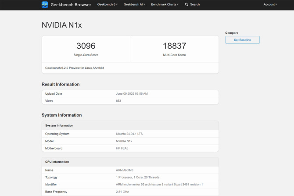Open the Benchmark Charts dropdown
This screenshot has height=196, width=294.
165,4
